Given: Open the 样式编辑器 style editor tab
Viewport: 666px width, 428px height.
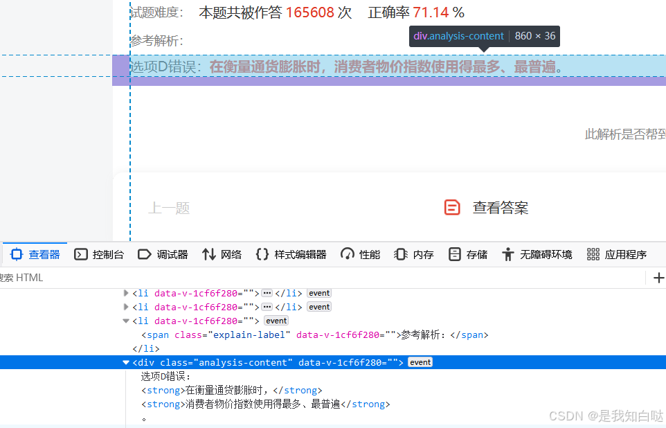Looking at the screenshot, I should 291,255.
